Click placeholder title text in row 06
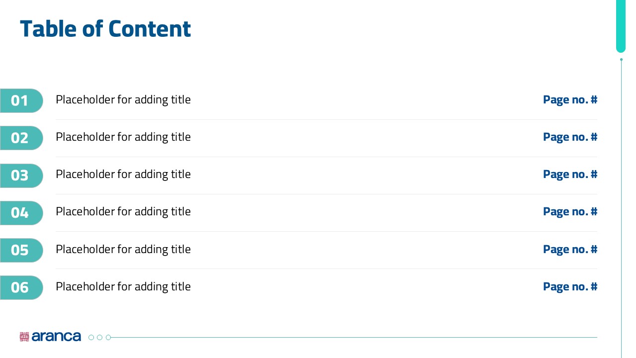636x358 pixels. 123,286
